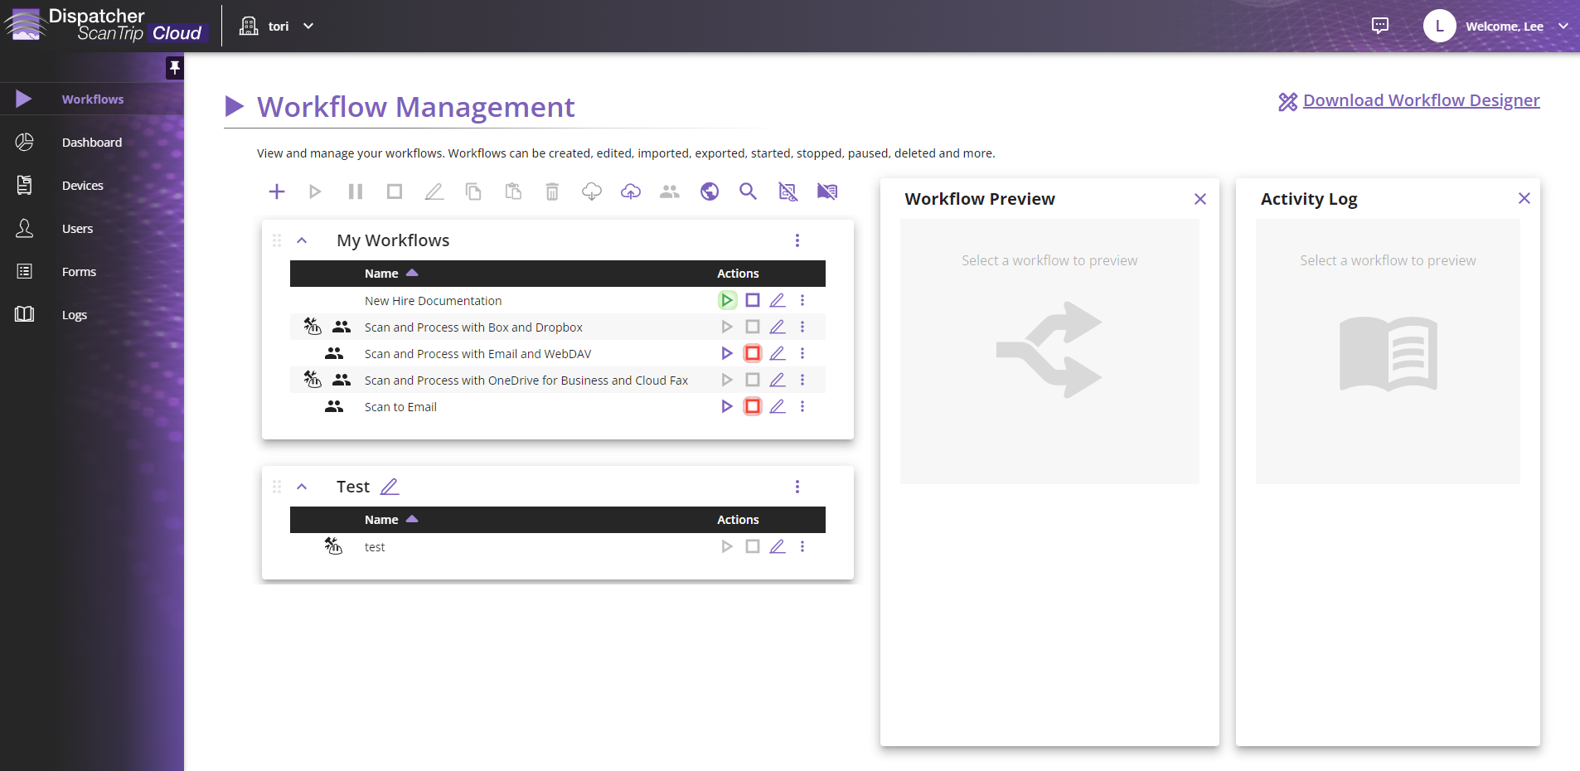Open the tori tenant dropdown

277,27
